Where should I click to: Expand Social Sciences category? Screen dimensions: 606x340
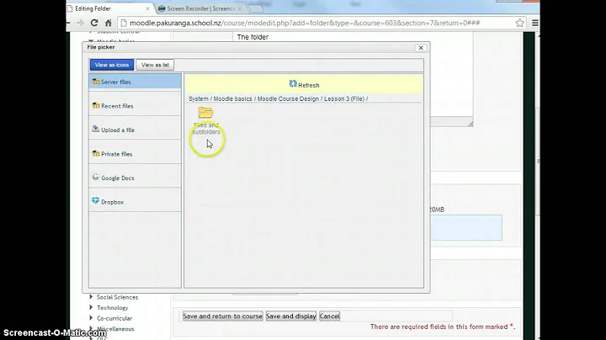click(x=91, y=297)
